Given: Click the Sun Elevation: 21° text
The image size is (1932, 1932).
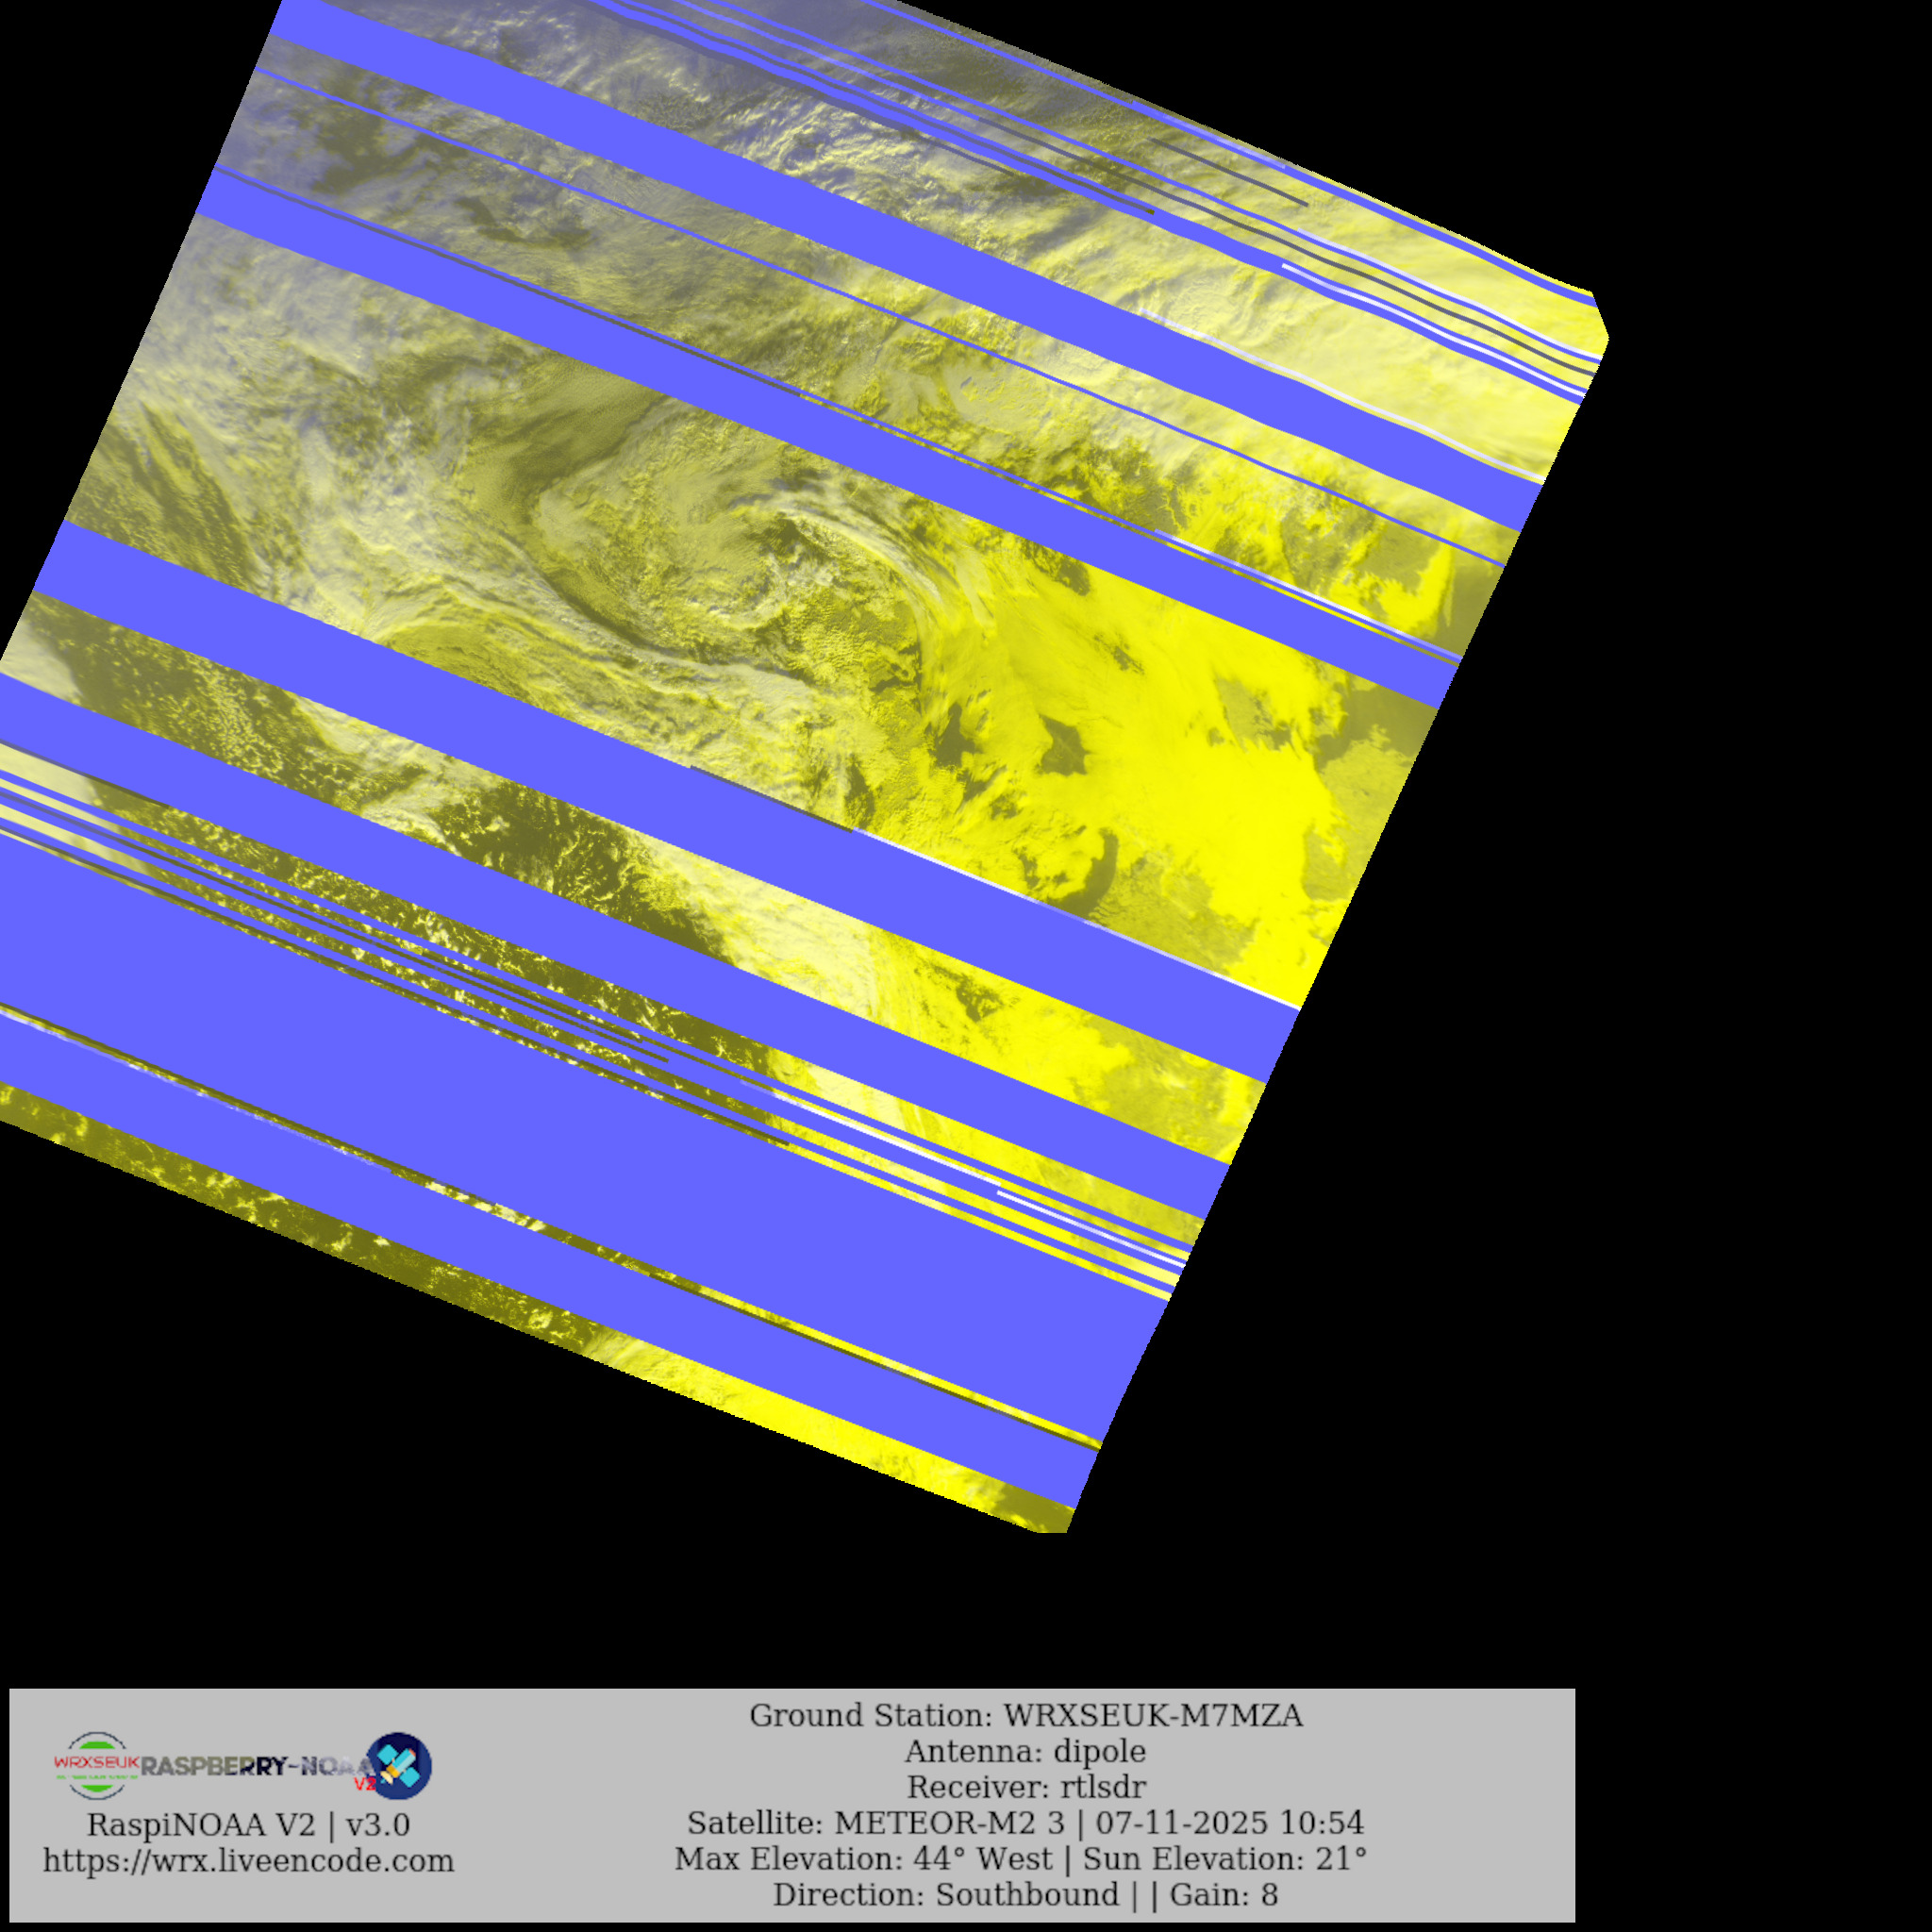Looking at the screenshot, I should click(1225, 1859).
